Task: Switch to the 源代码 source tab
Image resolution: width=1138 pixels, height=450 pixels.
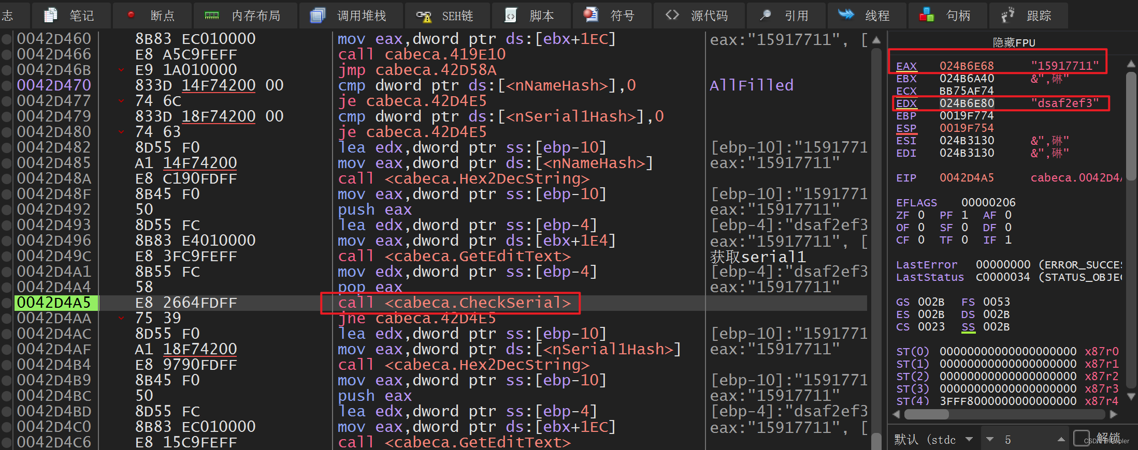Action: [699, 16]
